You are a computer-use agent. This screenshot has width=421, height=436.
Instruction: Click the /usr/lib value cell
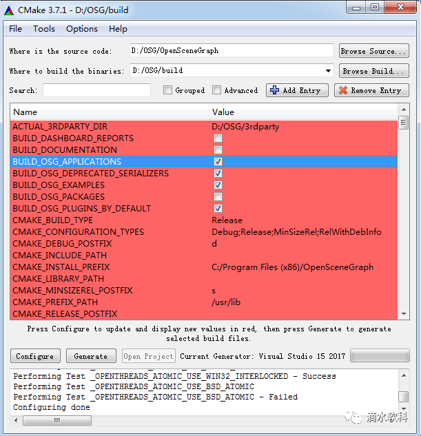[x=226, y=302]
